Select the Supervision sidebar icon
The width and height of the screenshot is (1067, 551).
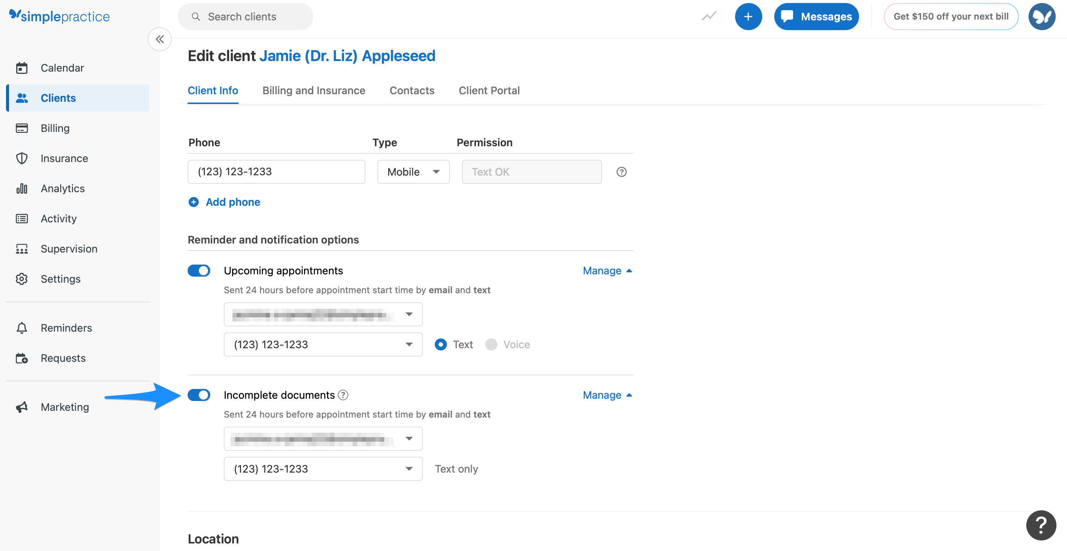click(x=21, y=249)
